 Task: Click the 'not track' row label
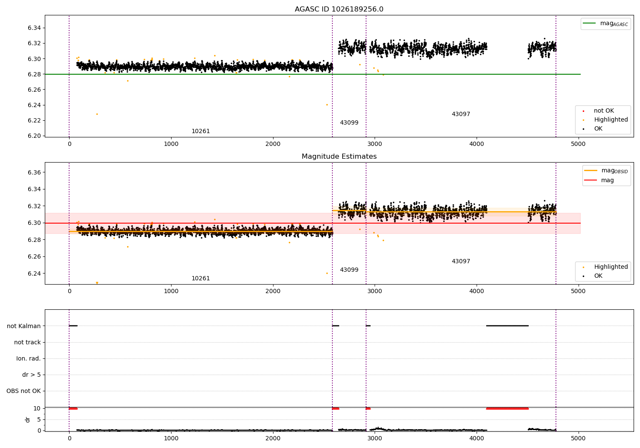tap(27, 342)
